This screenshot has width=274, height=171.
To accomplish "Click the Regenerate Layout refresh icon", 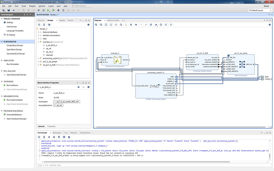I will pyautogui.click(x=161, y=25).
